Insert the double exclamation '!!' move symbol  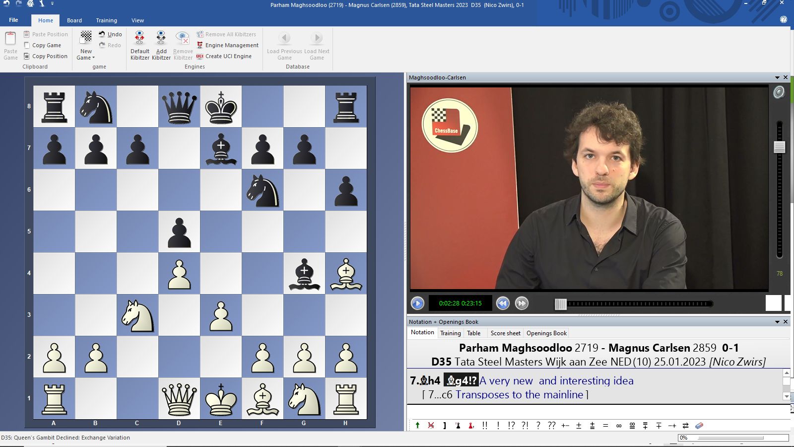[485, 426]
